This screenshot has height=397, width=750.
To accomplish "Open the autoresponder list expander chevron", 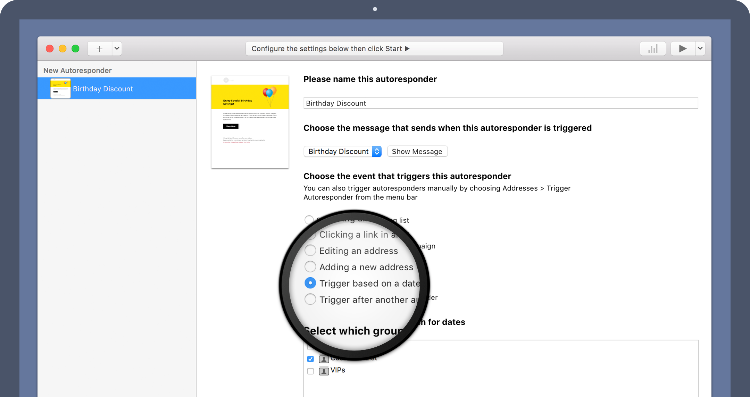I will (x=117, y=49).
